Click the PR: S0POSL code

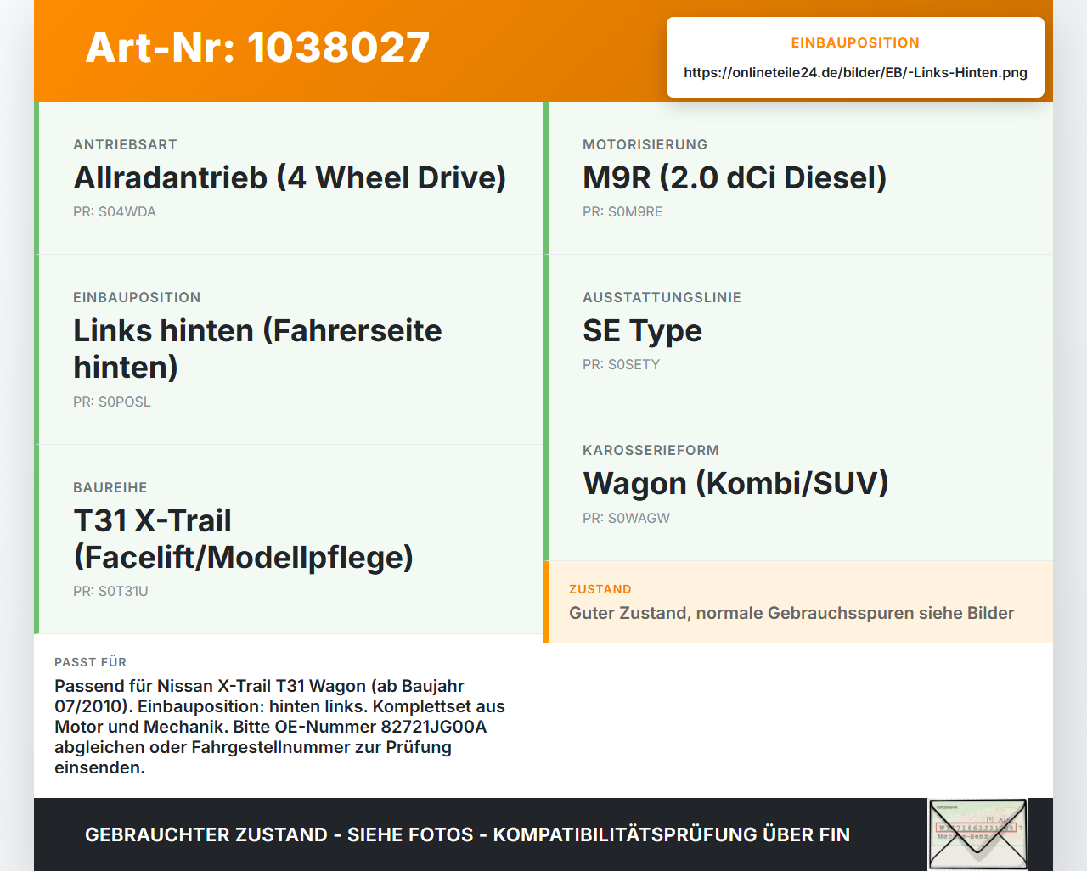click(x=112, y=402)
